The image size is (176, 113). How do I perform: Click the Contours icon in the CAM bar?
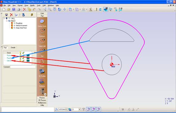[x=42, y=31]
